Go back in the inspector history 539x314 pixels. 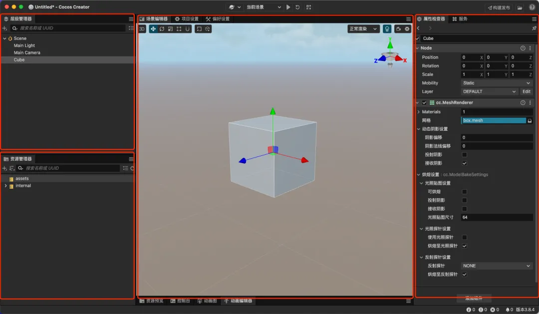pyautogui.click(x=418, y=28)
